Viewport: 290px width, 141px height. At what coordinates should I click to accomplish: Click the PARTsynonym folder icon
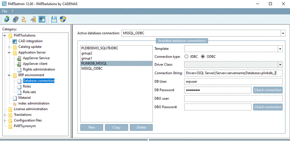10,126
